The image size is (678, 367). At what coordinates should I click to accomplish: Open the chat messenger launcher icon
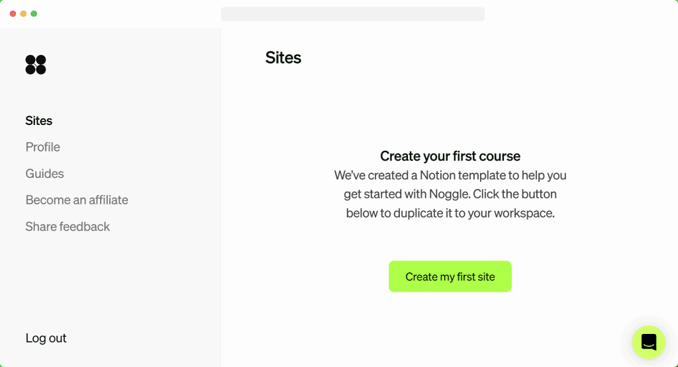coord(648,342)
